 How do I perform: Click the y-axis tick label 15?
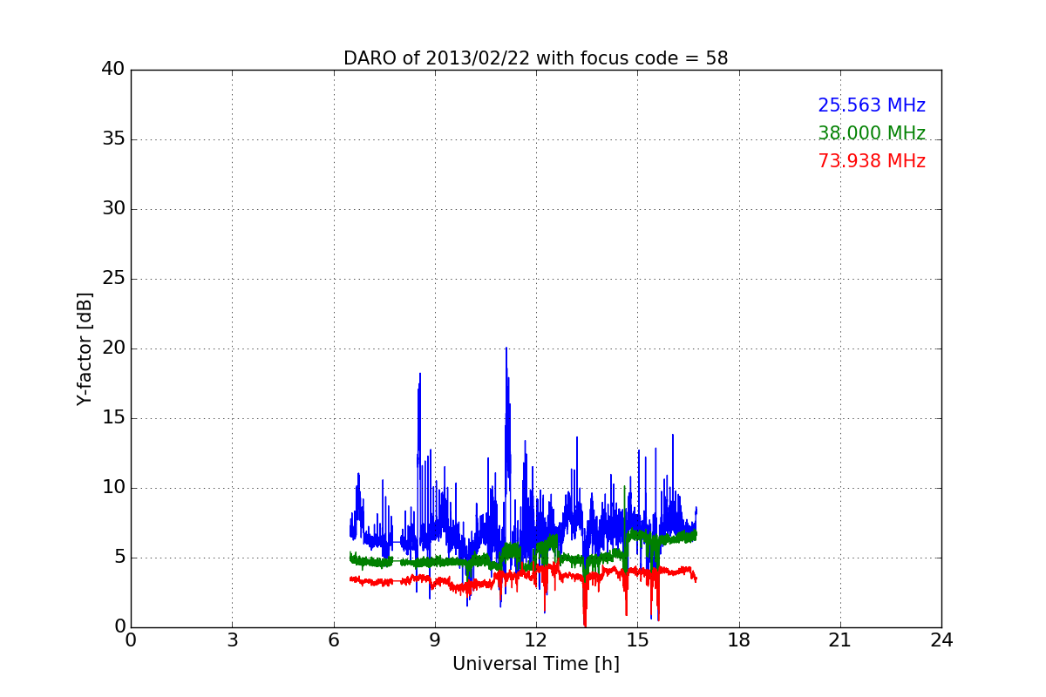(x=113, y=418)
